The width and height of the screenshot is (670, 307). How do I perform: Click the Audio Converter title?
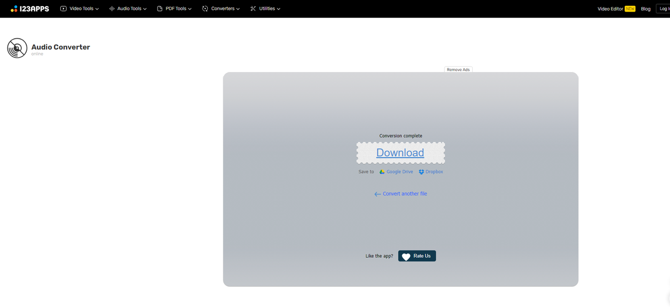click(x=61, y=47)
